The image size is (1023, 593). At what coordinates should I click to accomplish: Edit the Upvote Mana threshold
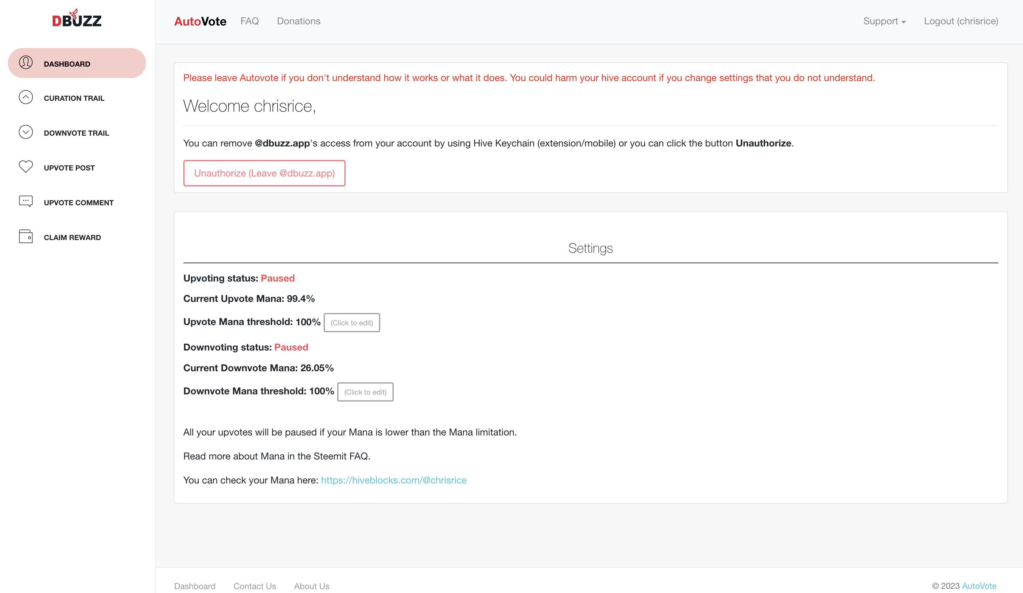[352, 323]
